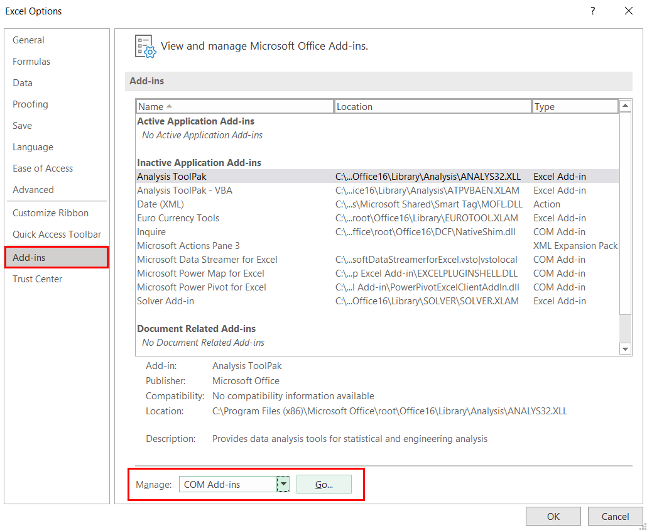Viewport: 647px width, 530px height.
Task: Open Quick Access Toolbar settings
Action: pos(57,235)
